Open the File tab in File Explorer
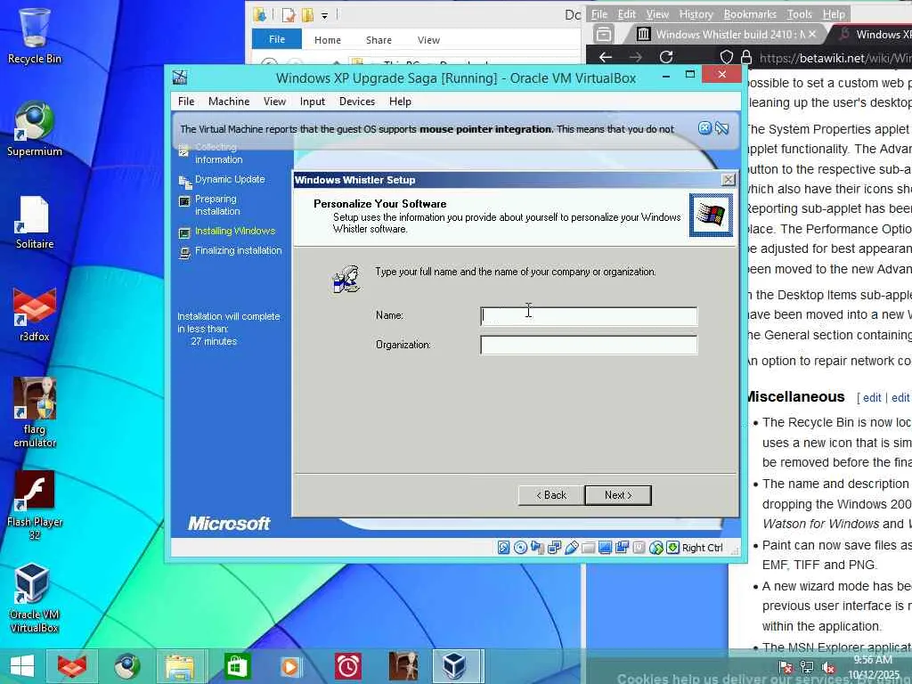The image size is (912, 684). tap(277, 39)
